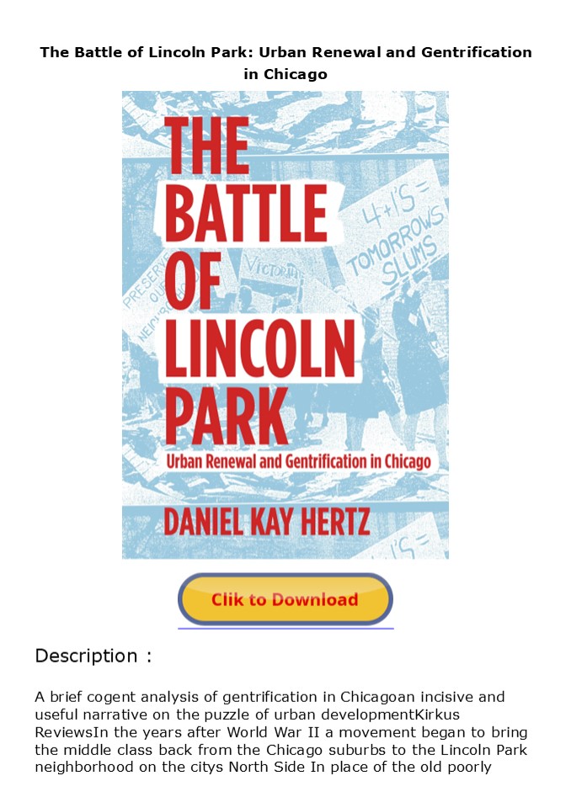Click the page title heading text

[x=285, y=63]
